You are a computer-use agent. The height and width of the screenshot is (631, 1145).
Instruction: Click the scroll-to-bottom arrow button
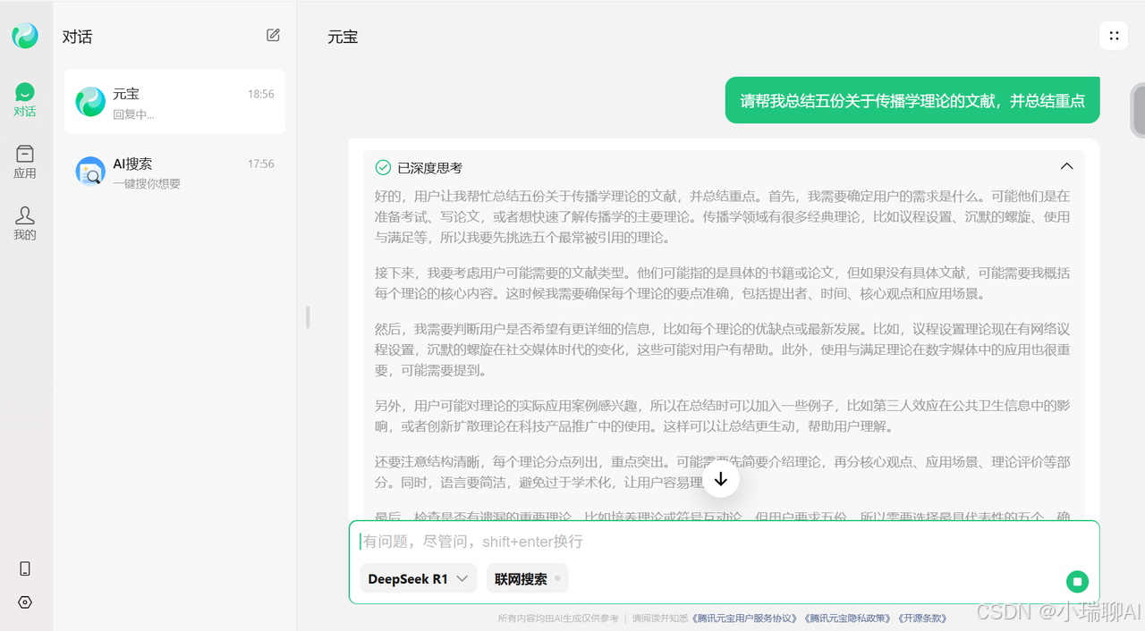pyautogui.click(x=721, y=479)
